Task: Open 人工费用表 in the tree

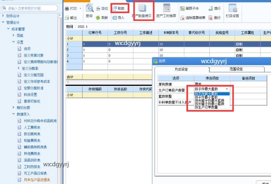Action: pos(32,127)
